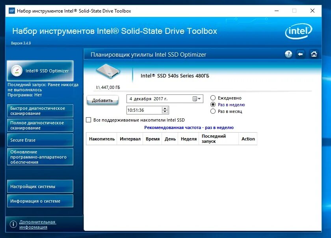The height and width of the screenshot is (238, 331).
Task: Open Обновление программно-аппаратного обеспечения
Action: coord(40,157)
